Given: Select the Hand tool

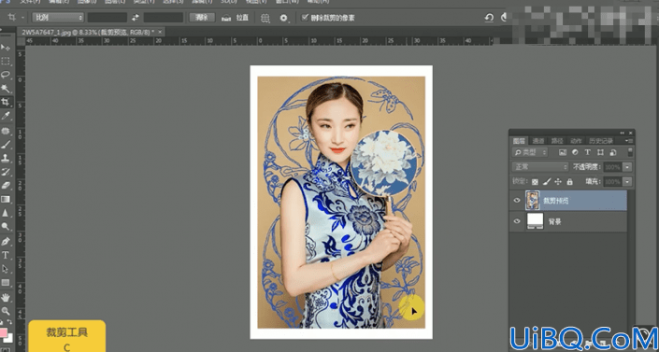Looking at the screenshot, I should tap(6, 298).
